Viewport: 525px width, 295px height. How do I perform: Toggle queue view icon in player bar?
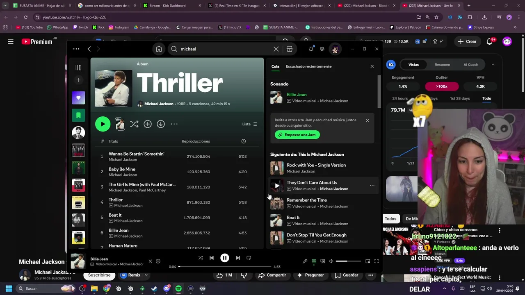[x=314, y=261]
